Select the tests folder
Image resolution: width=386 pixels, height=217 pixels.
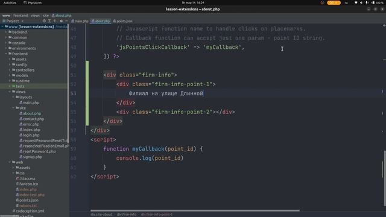point(18,86)
